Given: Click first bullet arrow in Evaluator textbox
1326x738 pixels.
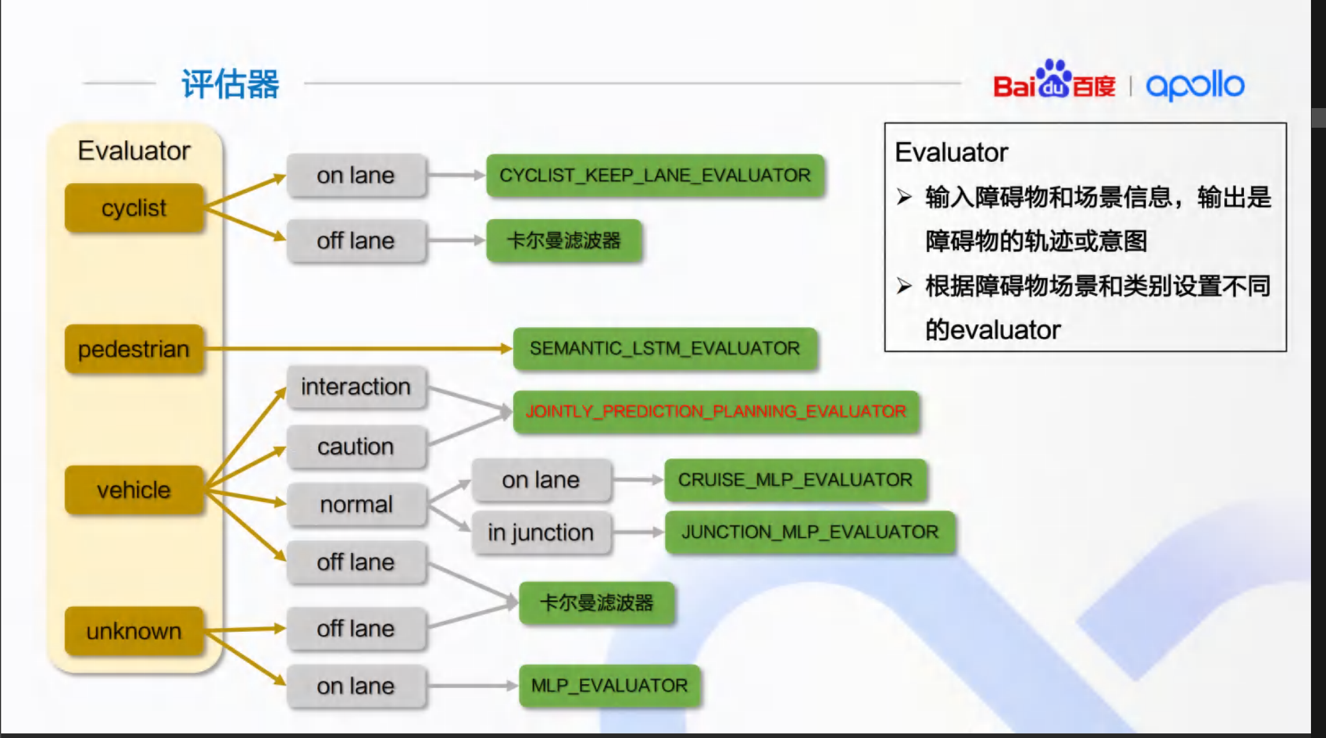Looking at the screenshot, I should (x=904, y=197).
